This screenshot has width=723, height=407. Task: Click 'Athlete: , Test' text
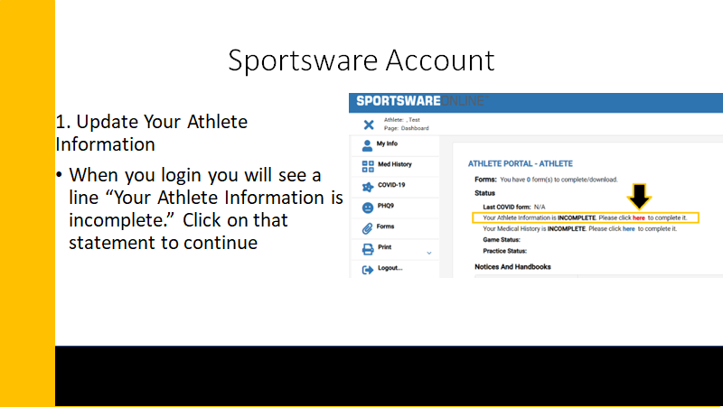click(x=402, y=120)
